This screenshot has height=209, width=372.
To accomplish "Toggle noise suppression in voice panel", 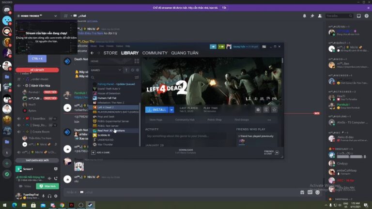I will (49, 178).
